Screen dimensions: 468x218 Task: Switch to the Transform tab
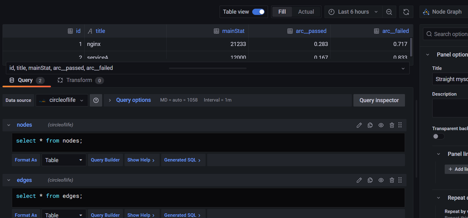click(80, 80)
